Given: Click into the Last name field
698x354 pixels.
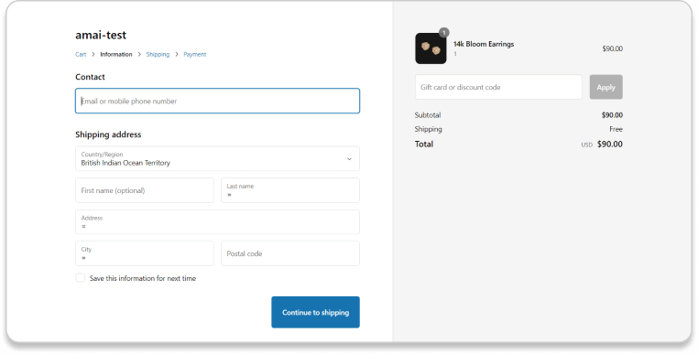Looking at the screenshot, I should pos(290,190).
